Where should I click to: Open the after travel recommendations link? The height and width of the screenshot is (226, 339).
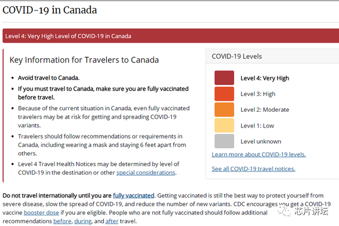point(112,221)
